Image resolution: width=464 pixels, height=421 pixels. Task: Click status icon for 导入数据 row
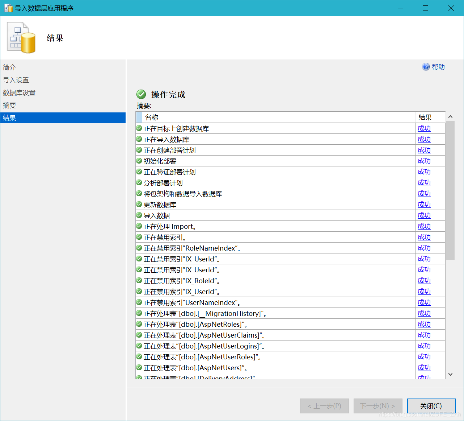(139, 215)
